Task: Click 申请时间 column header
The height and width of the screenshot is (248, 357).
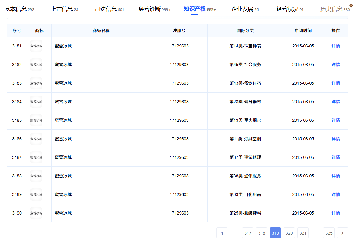Action: [x=303, y=30]
